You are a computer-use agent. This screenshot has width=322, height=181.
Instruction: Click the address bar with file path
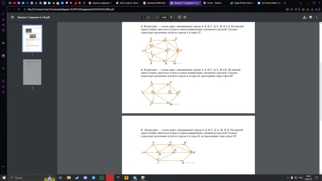[71, 9]
